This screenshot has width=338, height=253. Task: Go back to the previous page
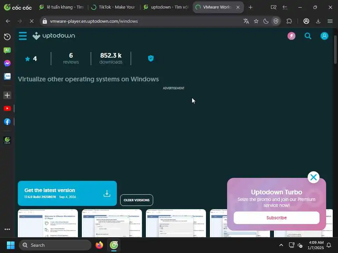(8, 21)
